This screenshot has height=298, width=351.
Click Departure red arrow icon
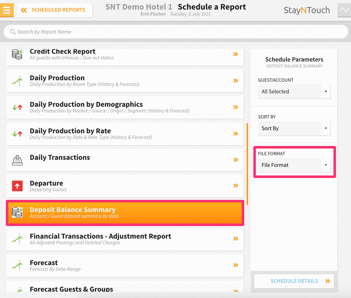[x=17, y=186]
